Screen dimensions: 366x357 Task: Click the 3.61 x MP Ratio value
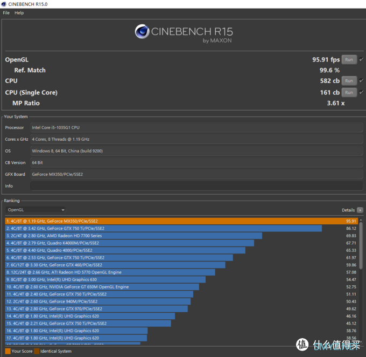[336, 103]
